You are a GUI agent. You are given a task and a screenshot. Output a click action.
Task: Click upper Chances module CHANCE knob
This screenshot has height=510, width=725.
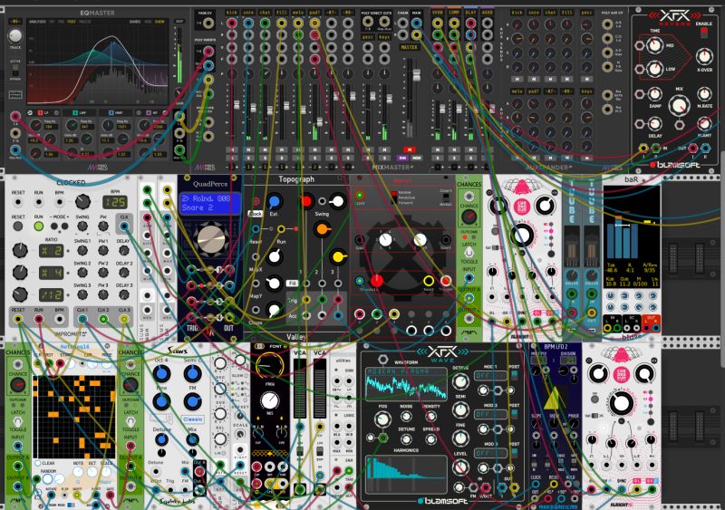469,217
